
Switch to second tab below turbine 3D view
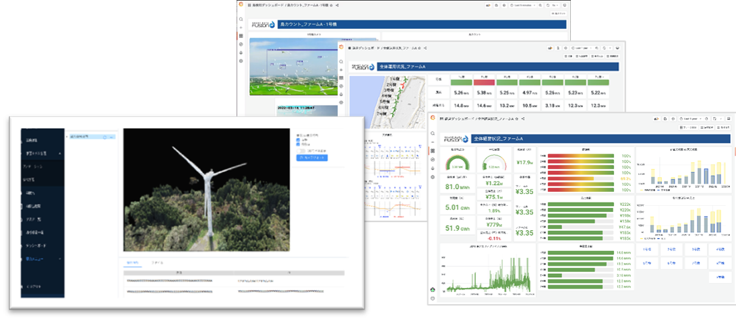pos(157,261)
